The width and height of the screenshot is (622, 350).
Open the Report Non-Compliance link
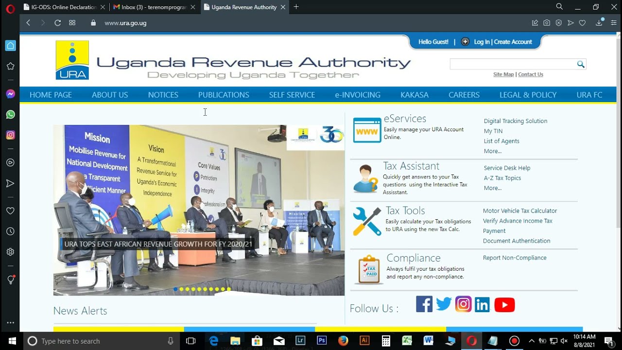(515, 258)
